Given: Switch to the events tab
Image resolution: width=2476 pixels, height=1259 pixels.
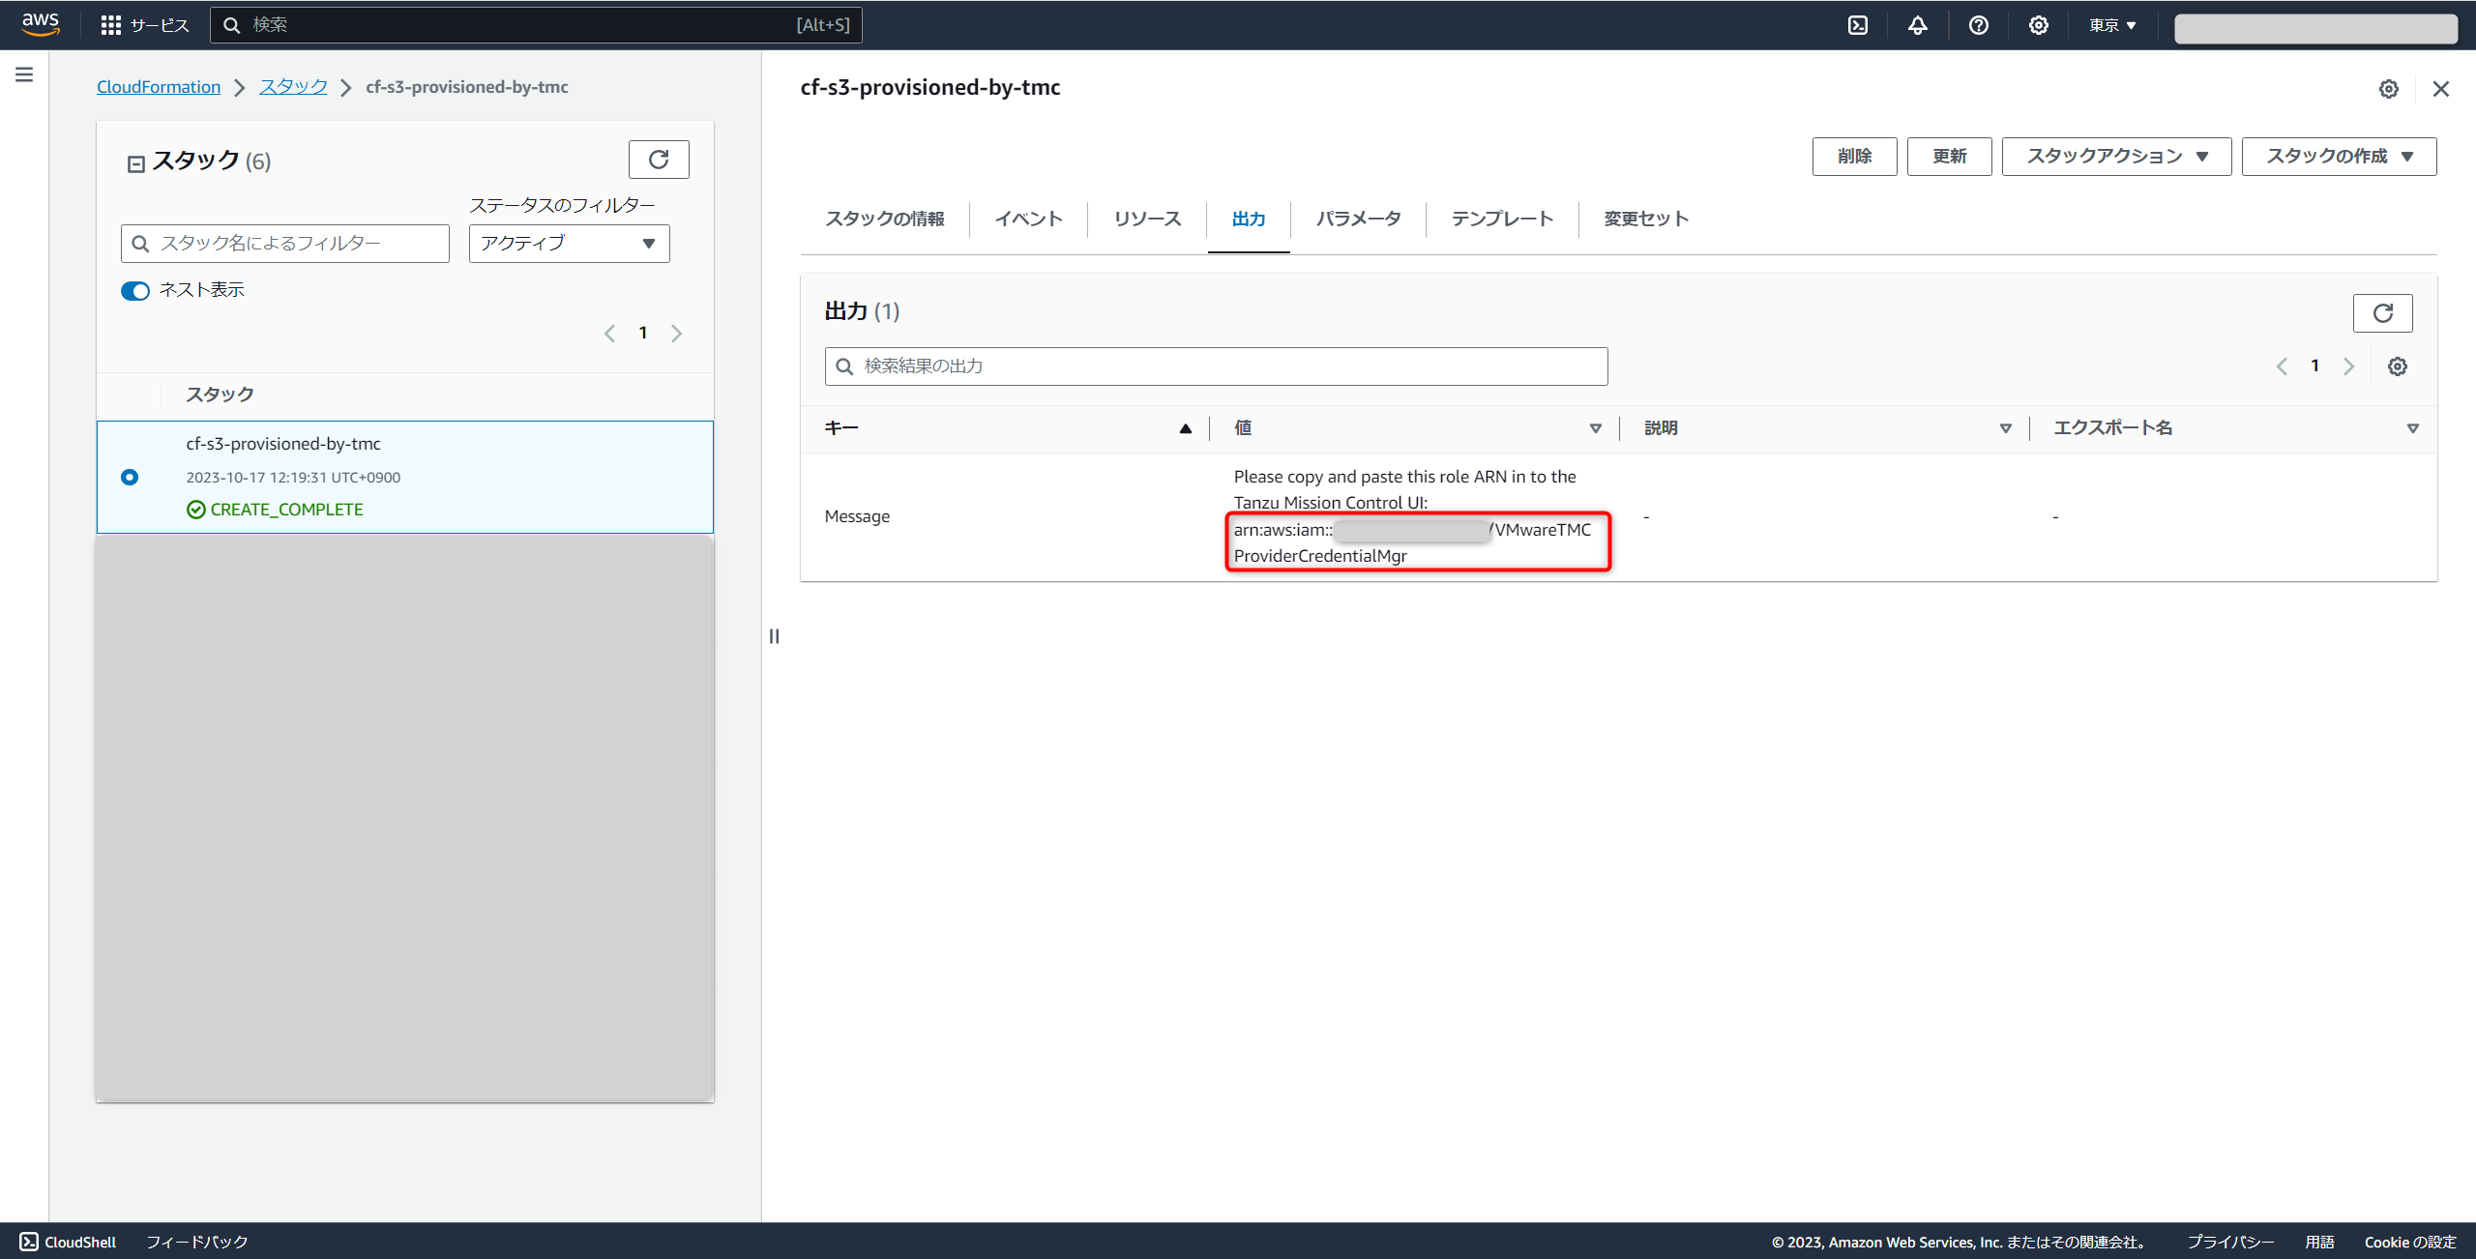Looking at the screenshot, I should tap(1028, 219).
